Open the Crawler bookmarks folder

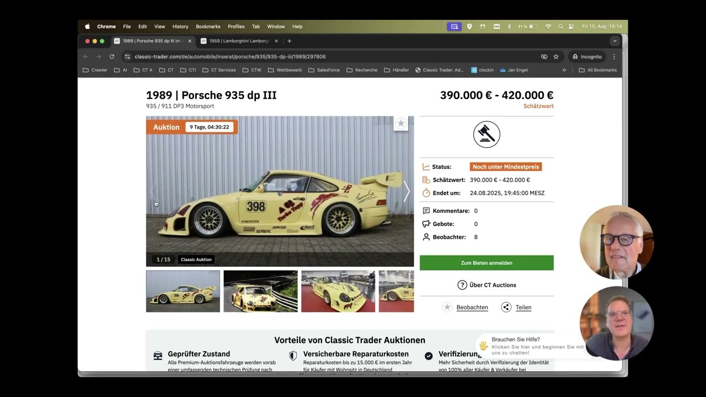(x=95, y=70)
